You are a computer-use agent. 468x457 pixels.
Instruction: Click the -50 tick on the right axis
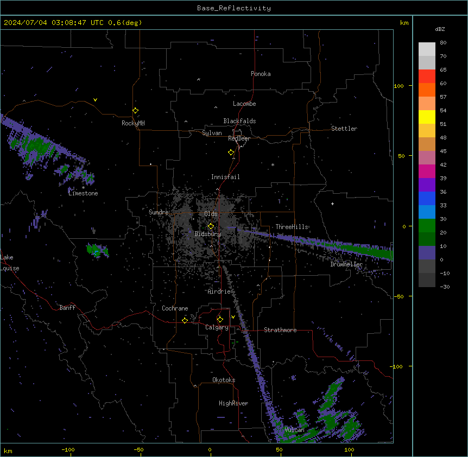(x=399, y=296)
